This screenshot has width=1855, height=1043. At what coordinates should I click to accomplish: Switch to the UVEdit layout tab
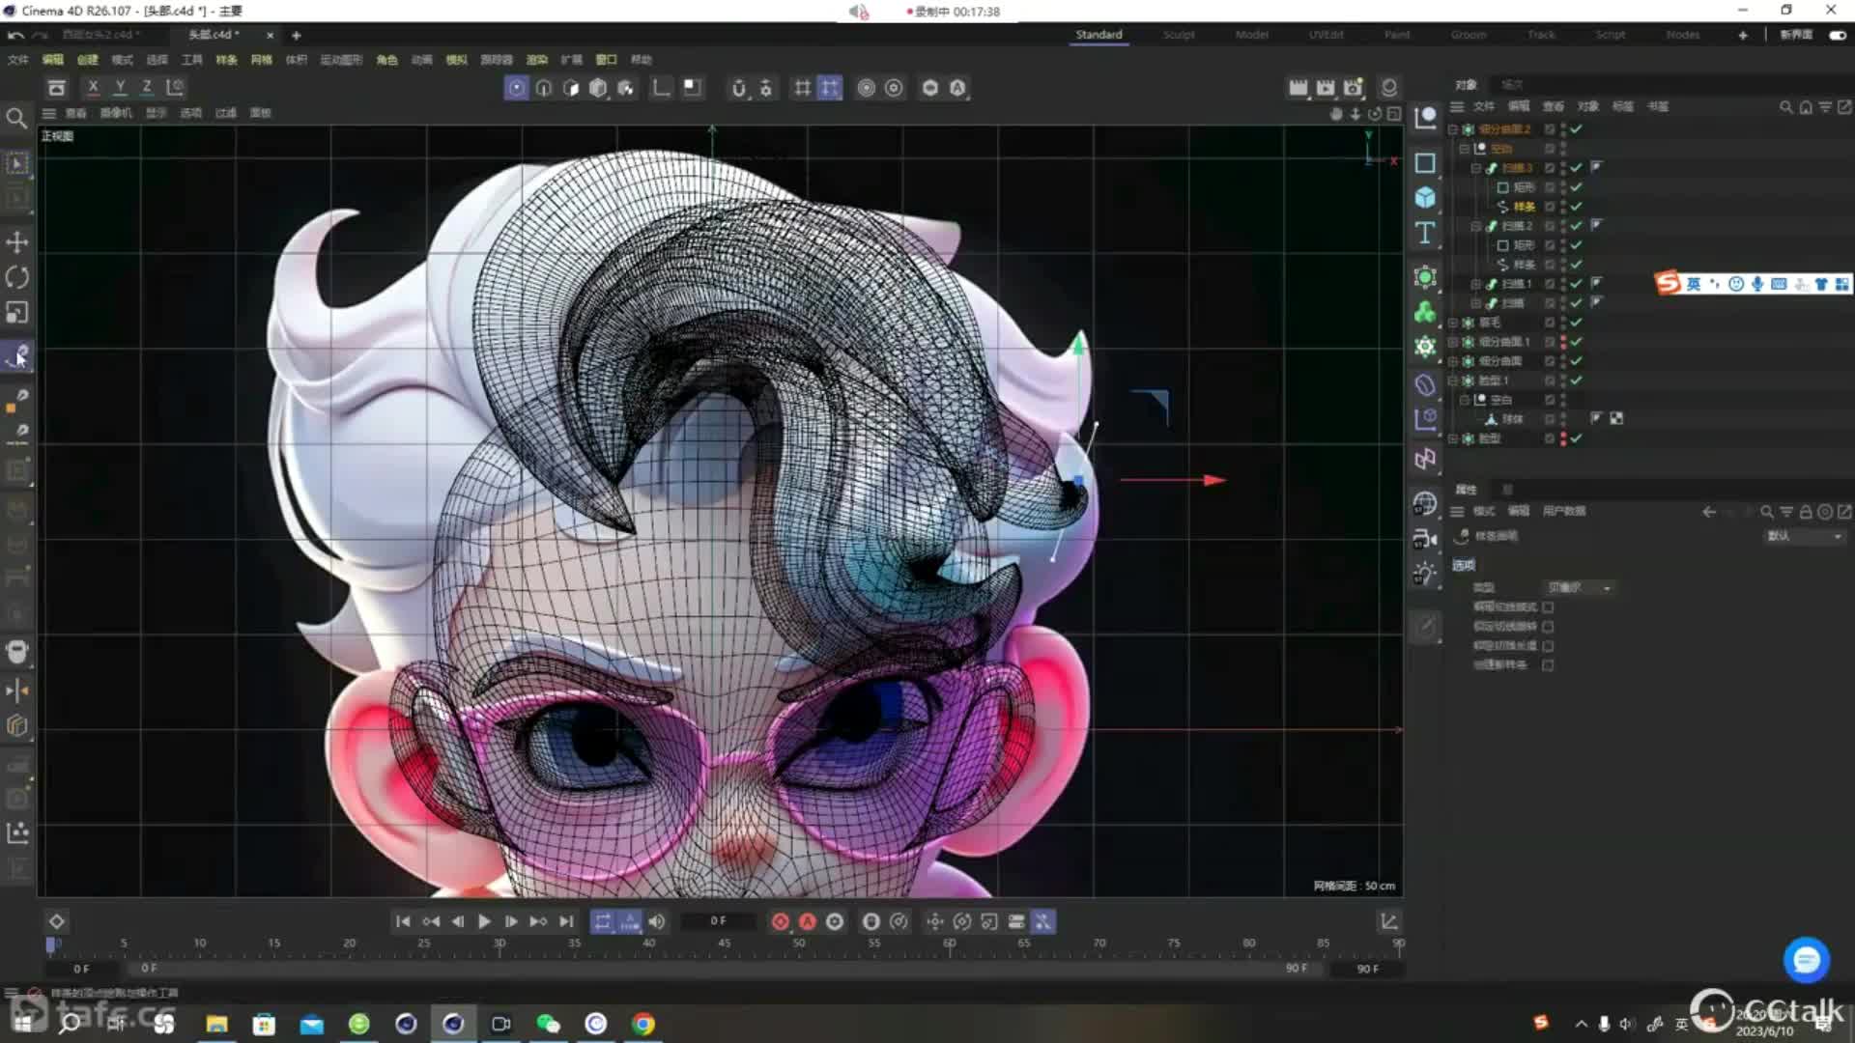[x=1326, y=35]
